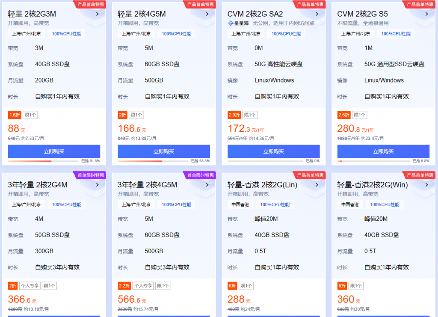The height and width of the screenshot is (317, 438).
Task: Select 100%CPU性能 tag on 3年轻量 2核2G4M
Action: 66,205
